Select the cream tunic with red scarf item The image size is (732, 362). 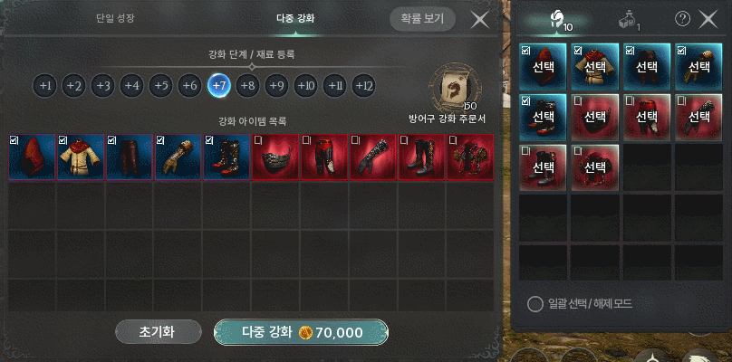coord(81,157)
